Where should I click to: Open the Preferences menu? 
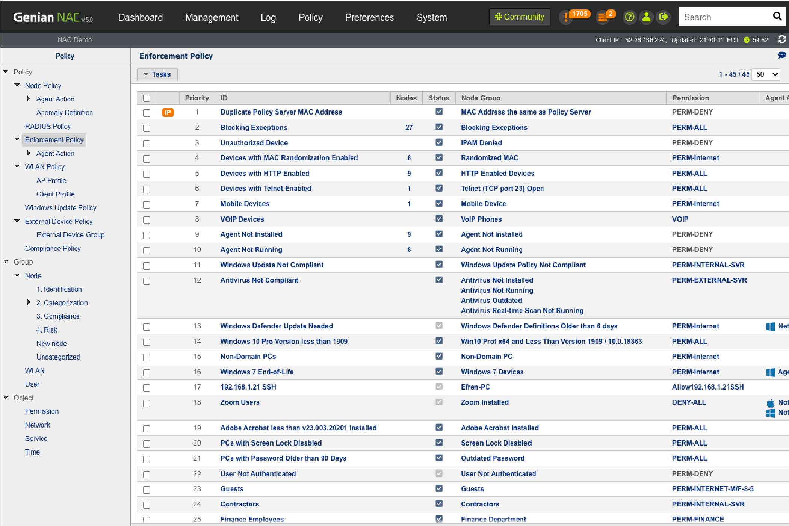coord(369,17)
